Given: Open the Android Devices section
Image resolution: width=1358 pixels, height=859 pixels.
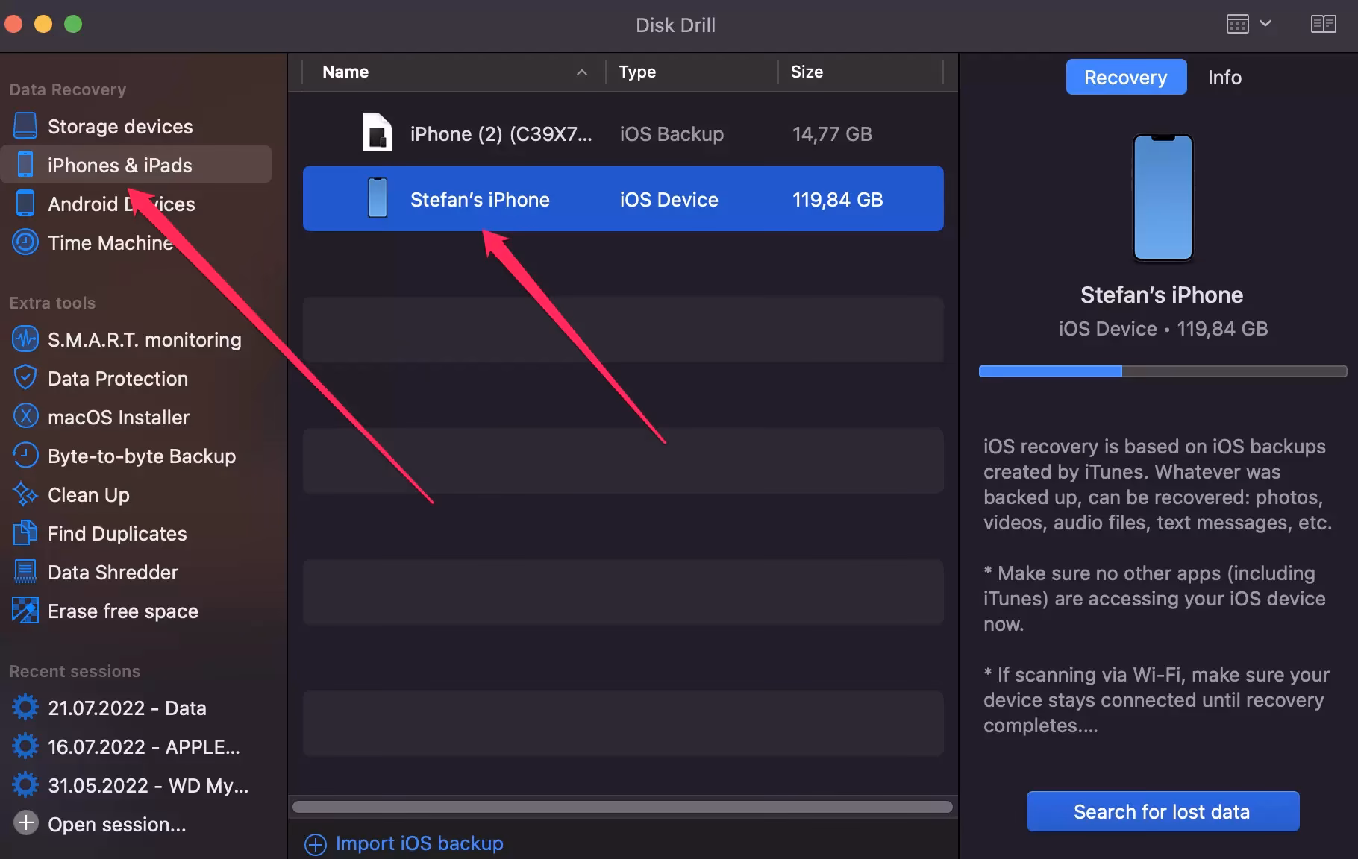Looking at the screenshot, I should click(x=121, y=204).
